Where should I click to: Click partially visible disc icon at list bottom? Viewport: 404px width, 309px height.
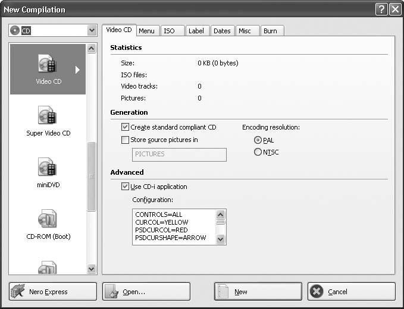tap(47, 269)
